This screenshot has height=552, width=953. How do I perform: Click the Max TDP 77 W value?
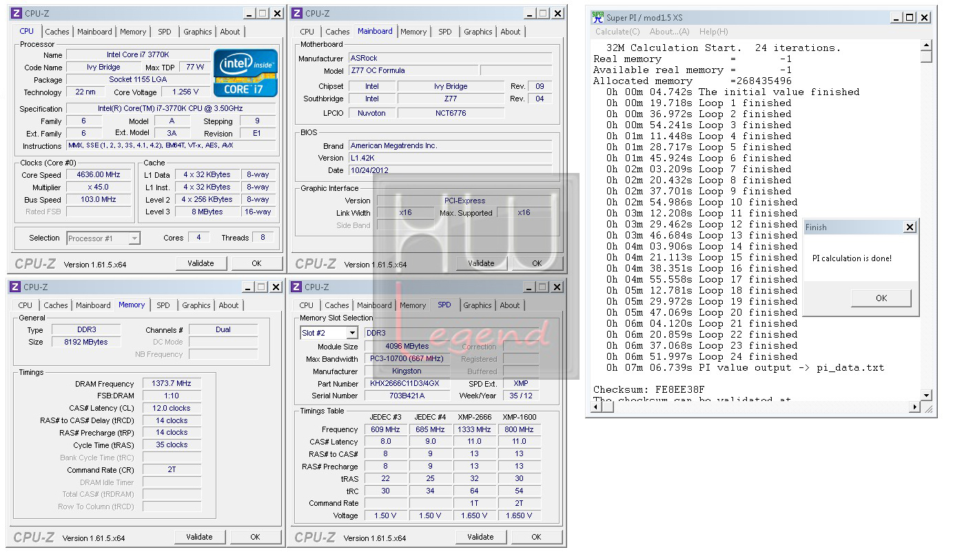tap(195, 68)
